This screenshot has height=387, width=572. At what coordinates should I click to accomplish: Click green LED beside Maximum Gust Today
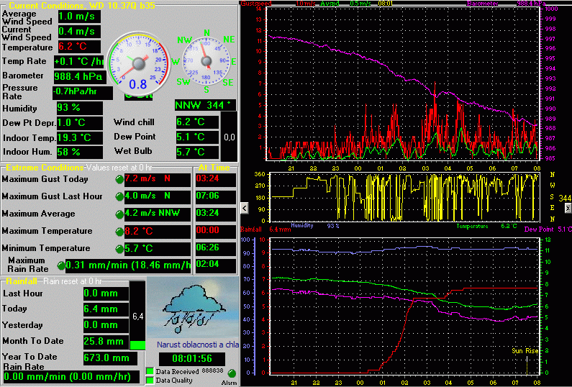click(119, 179)
